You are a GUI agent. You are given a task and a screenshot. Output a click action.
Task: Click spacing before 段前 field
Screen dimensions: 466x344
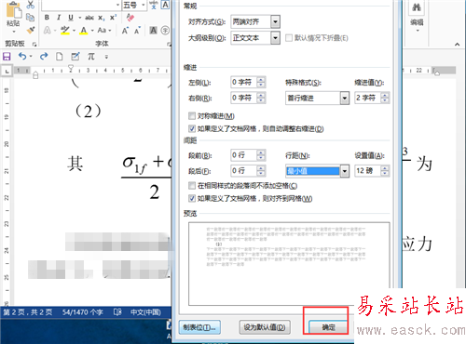(243, 155)
